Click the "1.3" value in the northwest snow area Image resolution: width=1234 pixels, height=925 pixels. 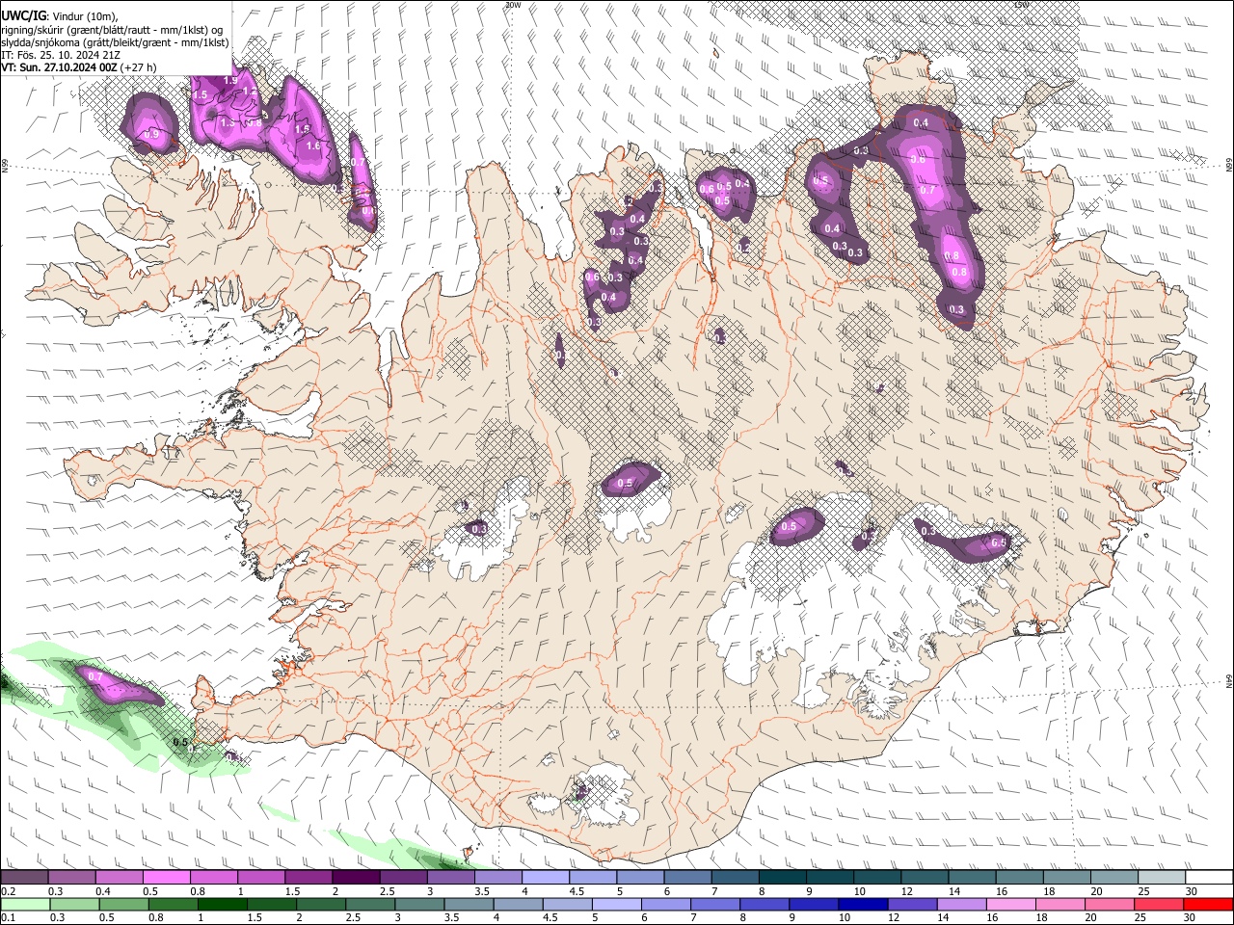228,123
